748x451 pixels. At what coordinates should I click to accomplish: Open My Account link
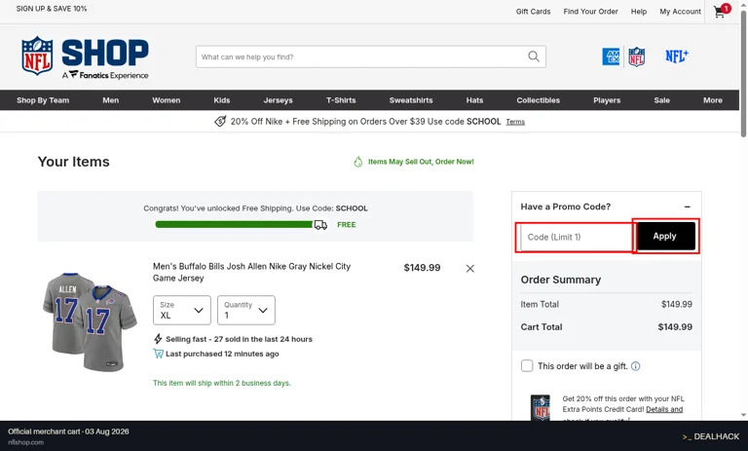pyautogui.click(x=680, y=12)
